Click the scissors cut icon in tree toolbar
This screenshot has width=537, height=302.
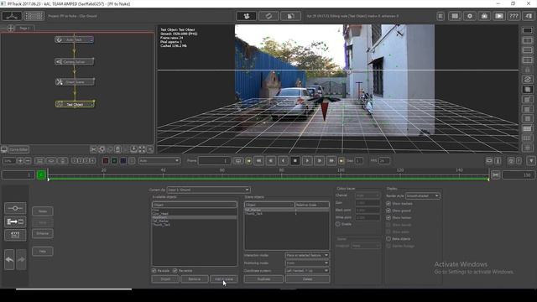93,149
